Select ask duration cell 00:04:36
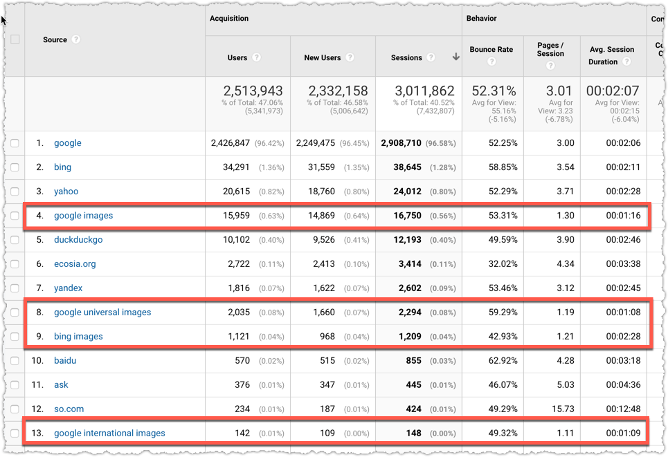 click(623, 385)
